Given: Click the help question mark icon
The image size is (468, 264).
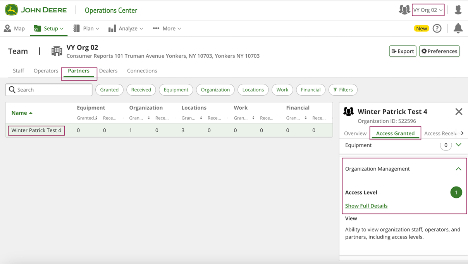Looking at the screenshot, I should [437, 28].
